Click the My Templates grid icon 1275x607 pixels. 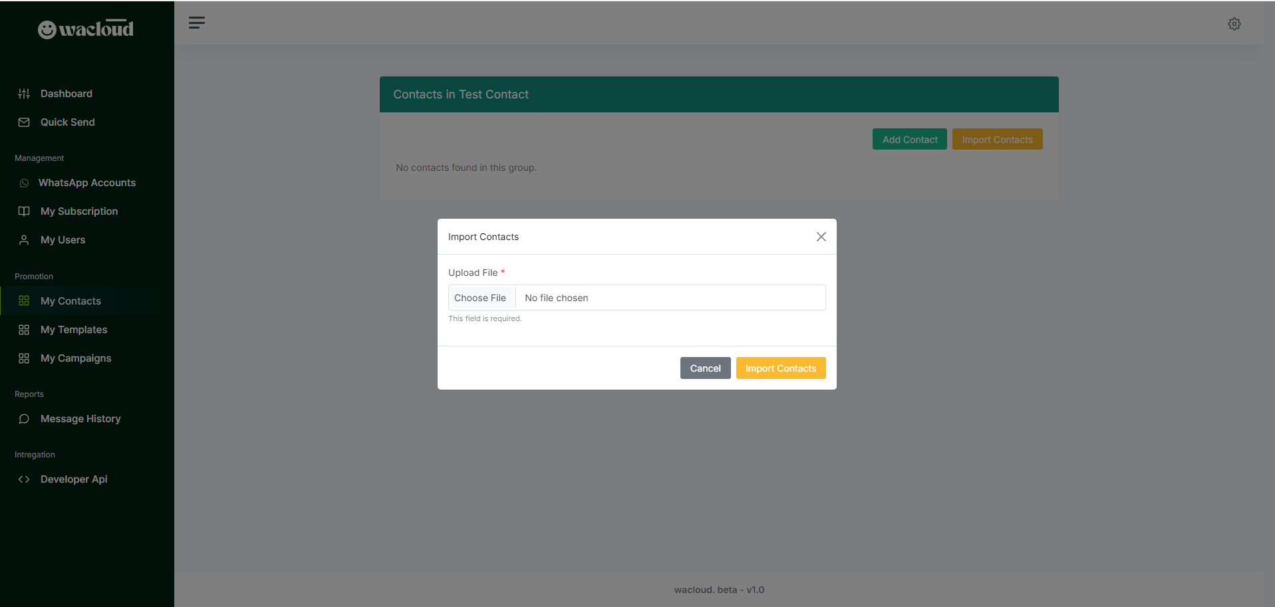tap(24, 330)
